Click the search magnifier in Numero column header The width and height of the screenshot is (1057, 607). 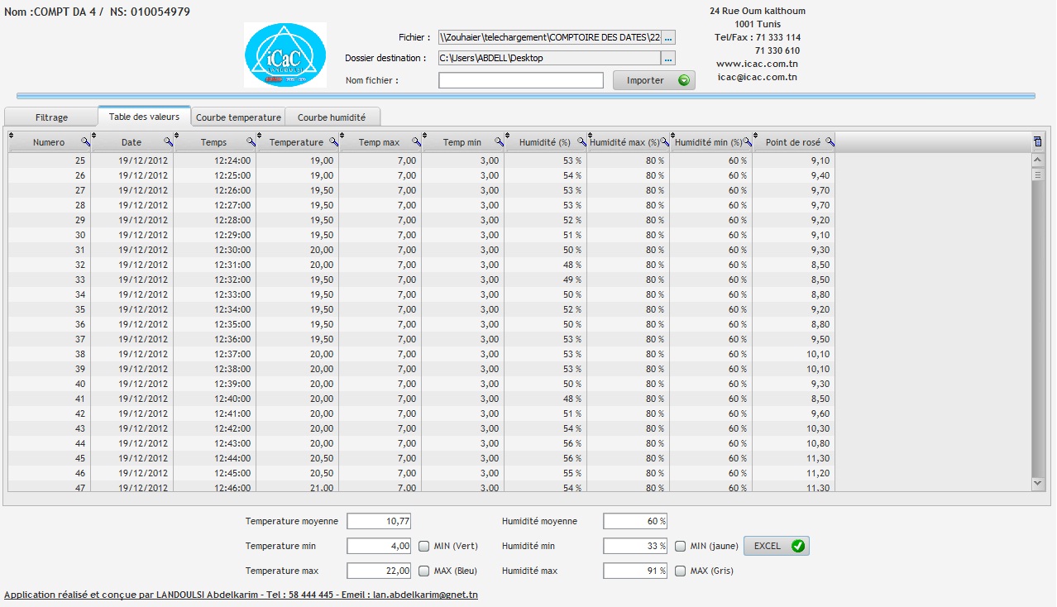click(x=85, y=142)
